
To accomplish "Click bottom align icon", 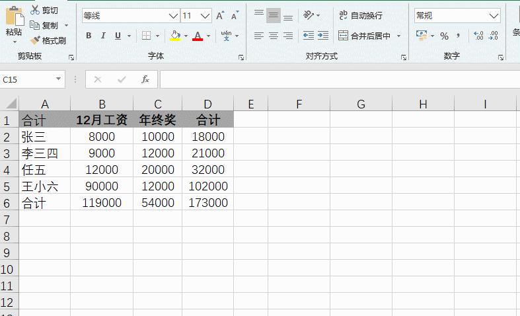I will click(288, 17).
